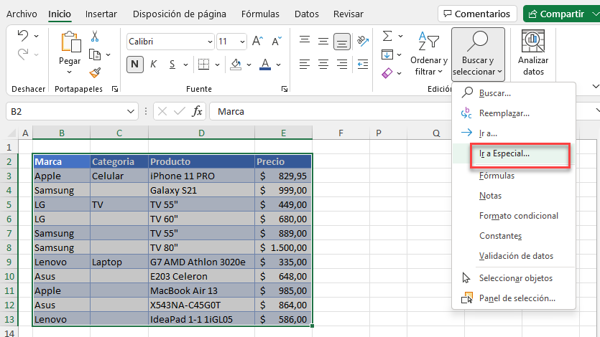Align text right
This screenshot has height=337, width=600.
coord(342,64)
